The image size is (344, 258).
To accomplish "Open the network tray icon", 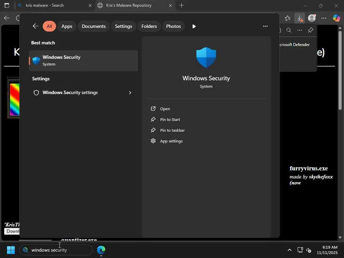I will point(300,250).
